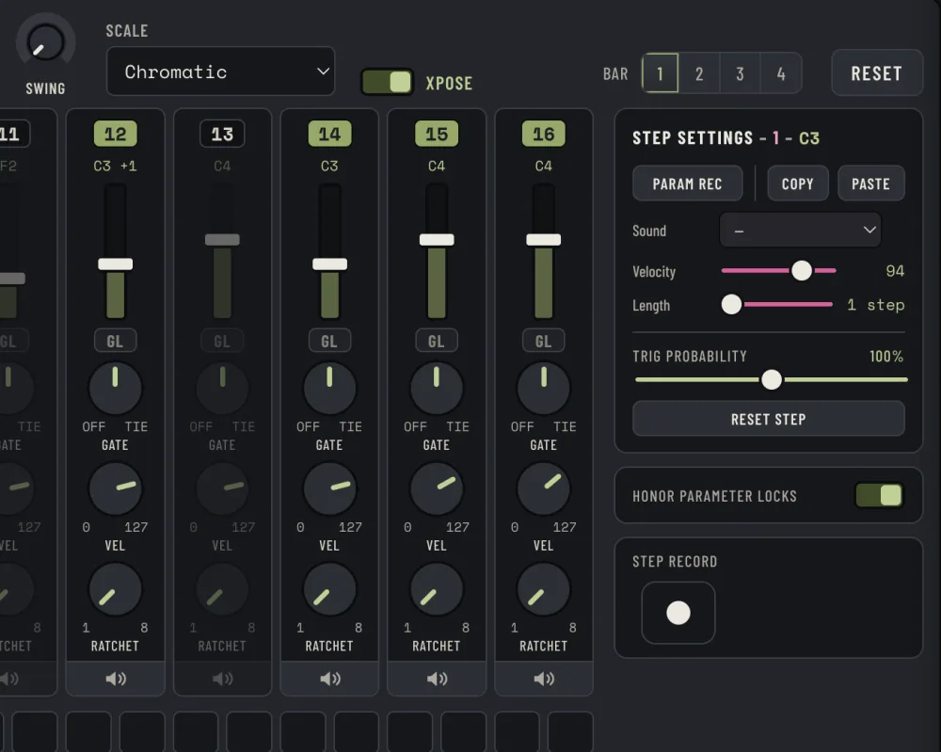Image resolution: width=941 pixels, height=752 pixels.
Task: Click the '1 step' length value
Action: coord(875,305)
